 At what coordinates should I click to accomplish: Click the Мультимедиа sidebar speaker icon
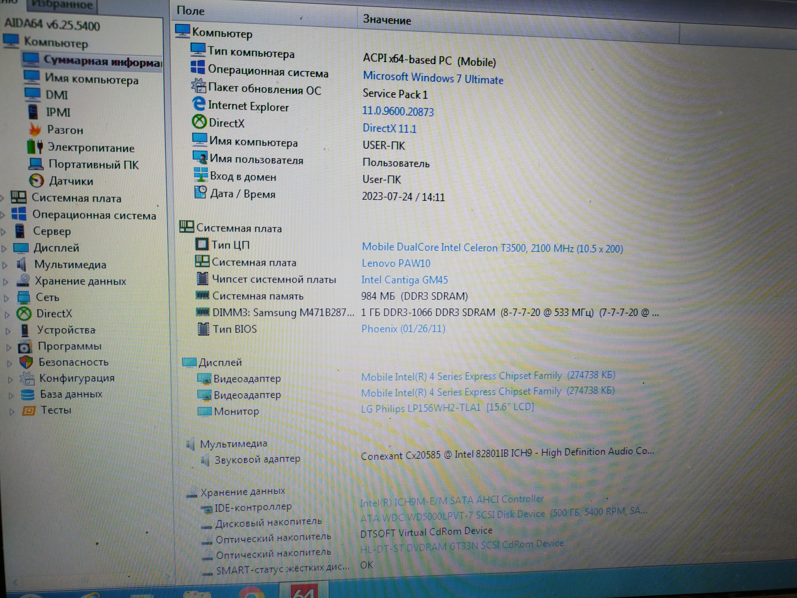click(21, 264)
